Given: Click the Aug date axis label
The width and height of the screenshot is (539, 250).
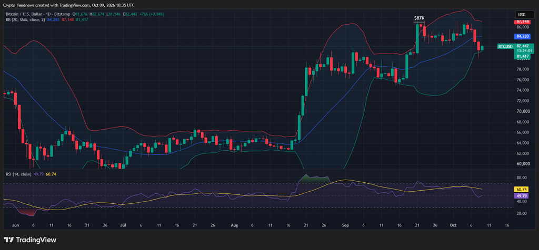Looking at the screenshot, I should 234,226.
